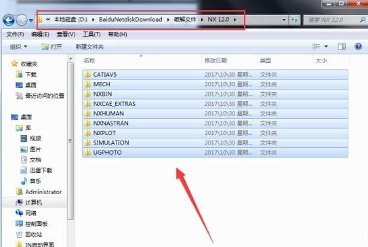Select the UGPHOTO folder icon
This screenshot has height=247, width=368.
87,153
